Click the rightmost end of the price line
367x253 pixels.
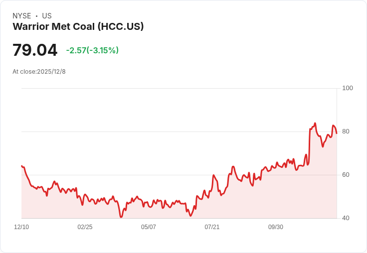(x=337, y=133)
